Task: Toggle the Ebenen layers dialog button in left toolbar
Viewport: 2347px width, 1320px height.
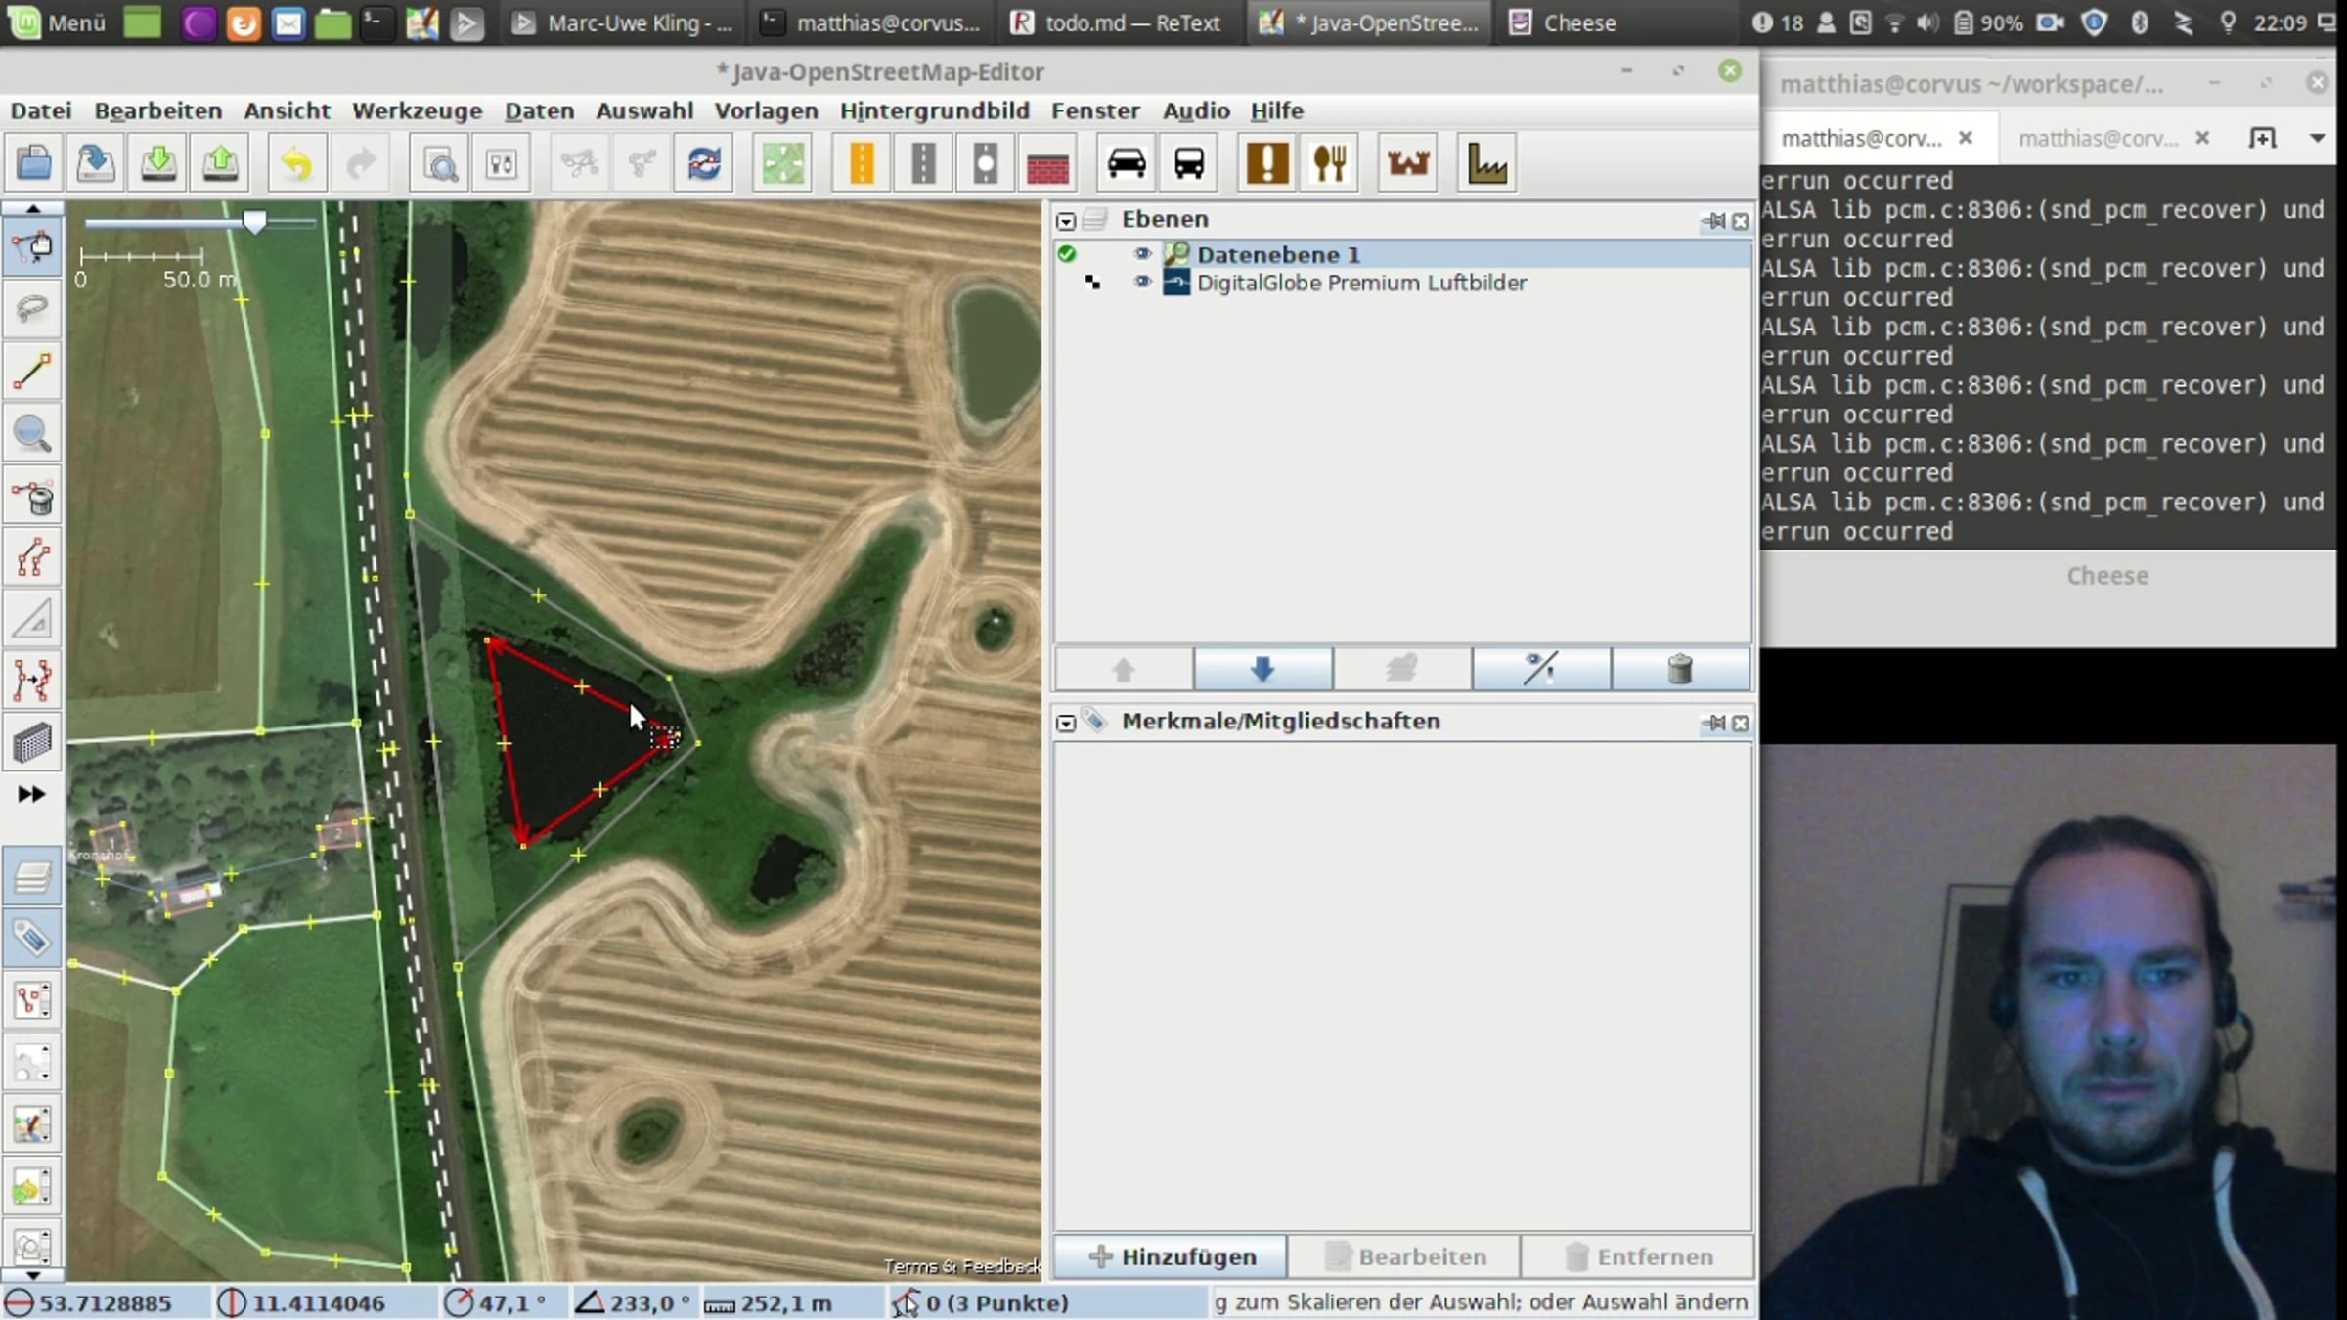Action: coord(32,877)
